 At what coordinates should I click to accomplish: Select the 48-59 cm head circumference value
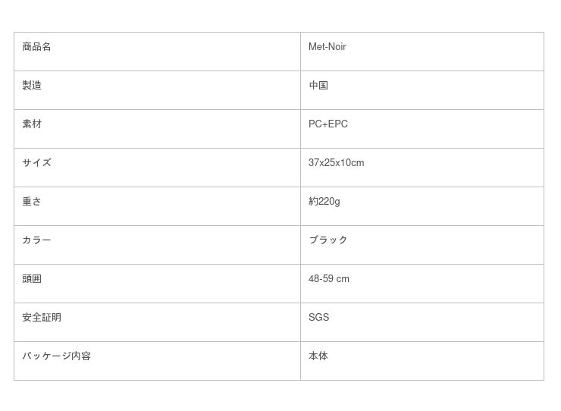coord(329,279)
